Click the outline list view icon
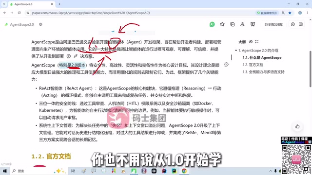The image size is (312, 175). click(x=257, y=42)
